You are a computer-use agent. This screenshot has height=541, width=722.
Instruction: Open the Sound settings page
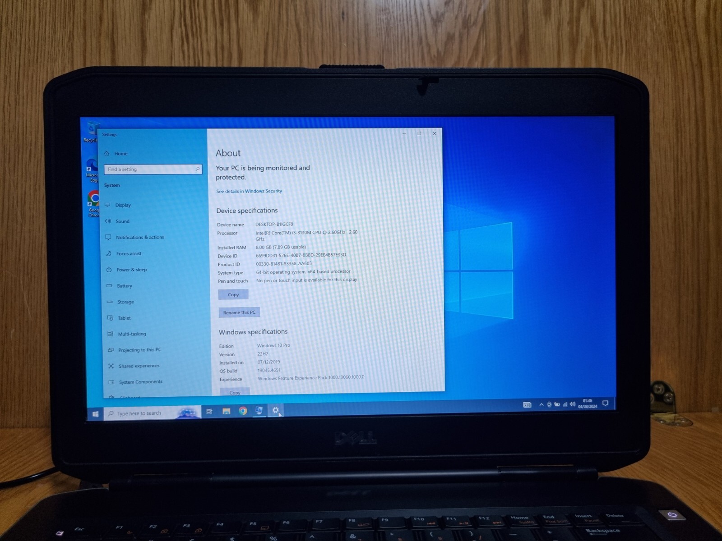pyautogui.click(x=117, y=221)
